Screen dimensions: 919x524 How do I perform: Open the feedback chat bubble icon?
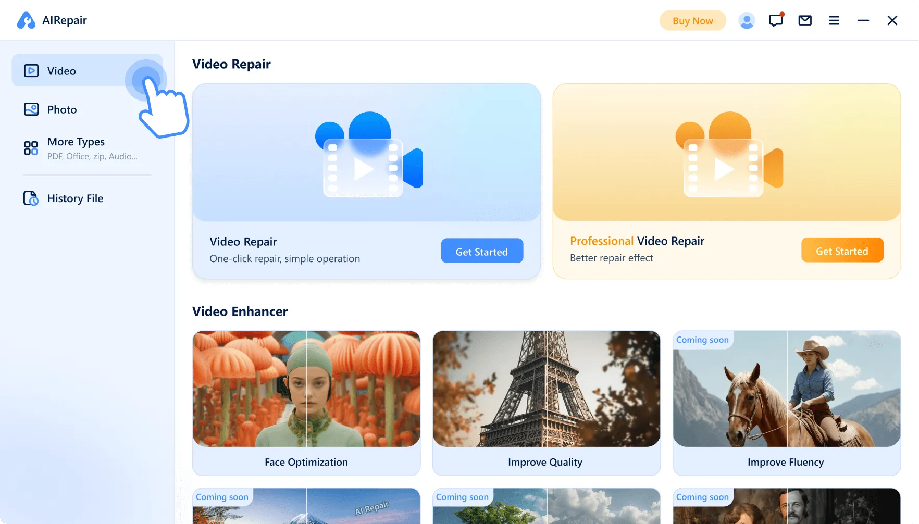click(x=776, y=20)
